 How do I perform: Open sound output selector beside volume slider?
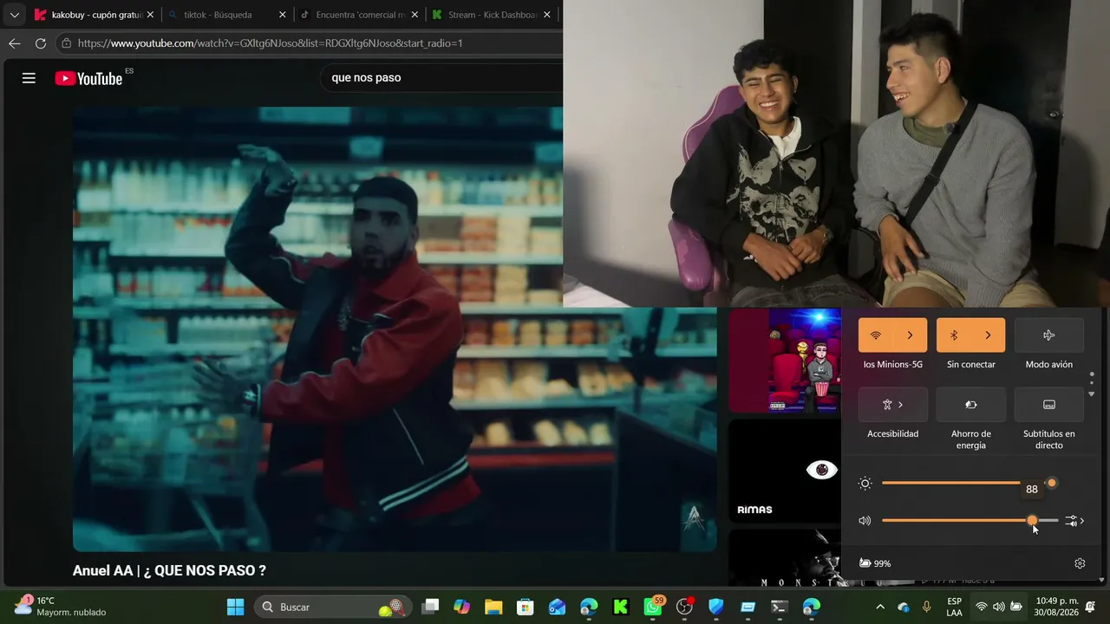pos(1075,521)
